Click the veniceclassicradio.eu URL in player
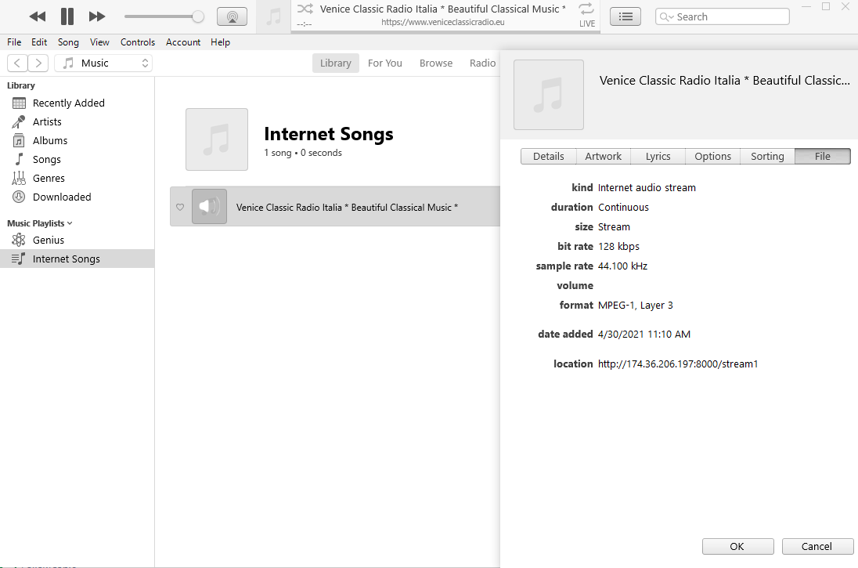 (x=442, y=23)
